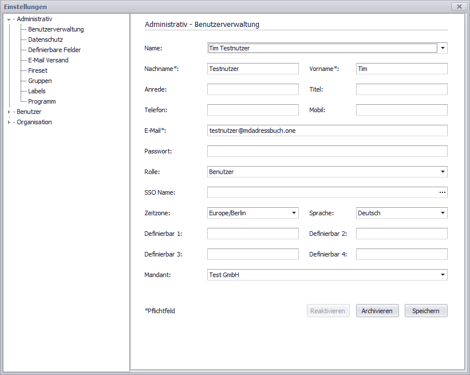Screen dimensions: 470x375
Task: Open E-Mail Versand settings
Action: [48, 61]
